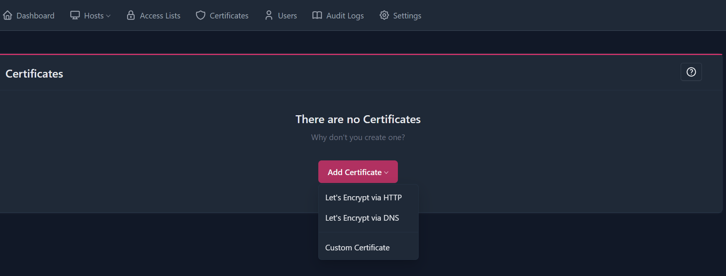
Task: Go to Dashboard text link
Action: click(x=35, y=16)
